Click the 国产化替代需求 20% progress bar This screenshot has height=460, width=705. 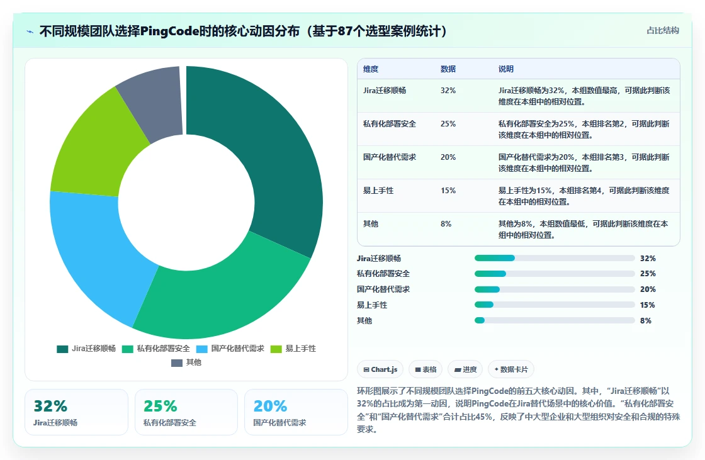coord(555,289)
